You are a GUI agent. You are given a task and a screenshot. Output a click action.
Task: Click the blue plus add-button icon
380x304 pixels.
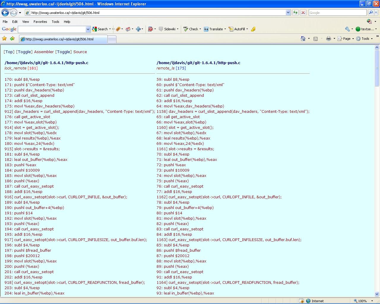[x=138, y=29]
